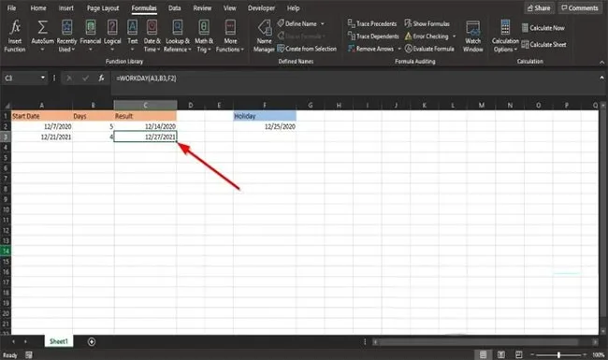
Task: Click Trace Dependents
Action: [x=373, y=36]
